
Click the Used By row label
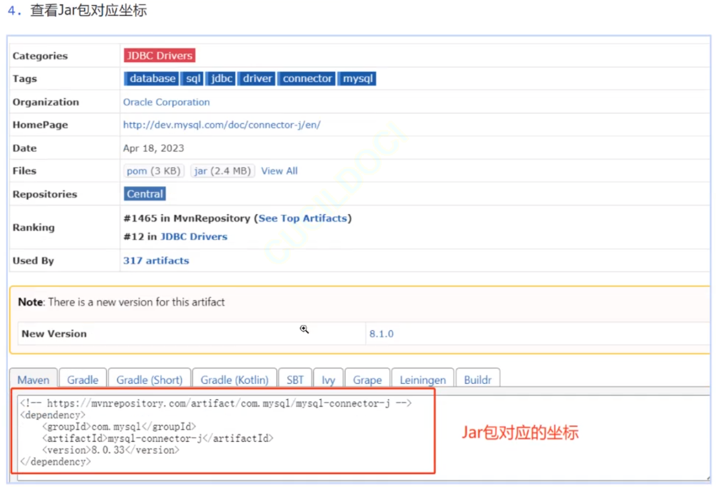33,261
